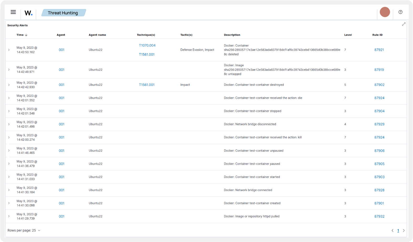Select page 1 in pagination

pos(398,230)
